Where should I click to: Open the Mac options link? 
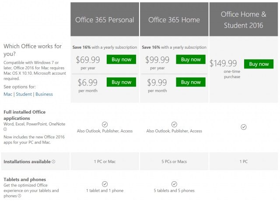[8, 94]
